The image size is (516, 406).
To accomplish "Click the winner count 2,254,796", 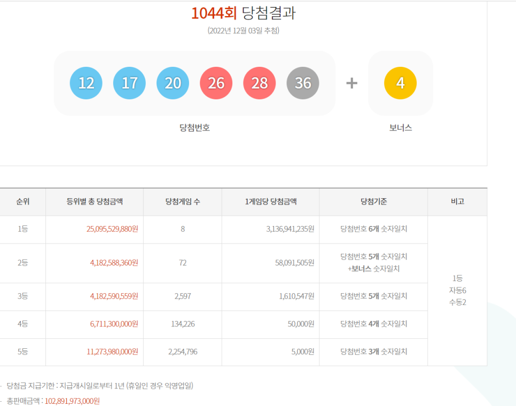I will pos(183,352).
